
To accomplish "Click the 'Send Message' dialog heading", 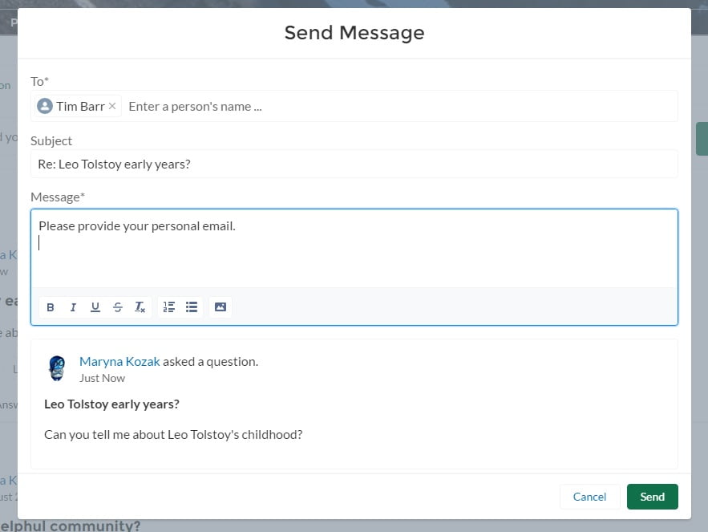I will [354, 33].
